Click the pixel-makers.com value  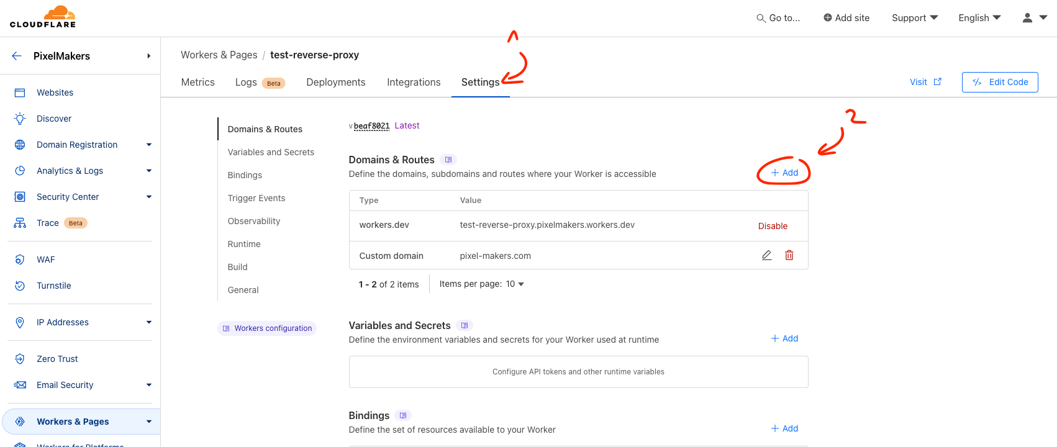coord(495,256)
